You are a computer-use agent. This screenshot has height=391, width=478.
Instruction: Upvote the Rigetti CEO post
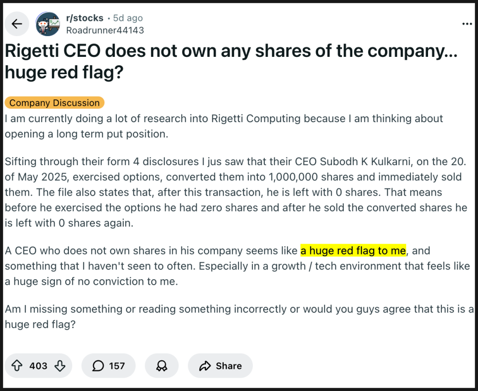(x=17, y=366)
